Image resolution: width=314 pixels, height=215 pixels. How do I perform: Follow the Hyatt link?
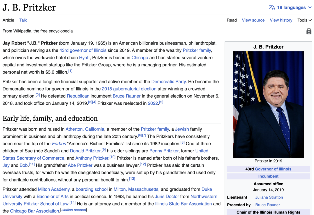[84, 58]
